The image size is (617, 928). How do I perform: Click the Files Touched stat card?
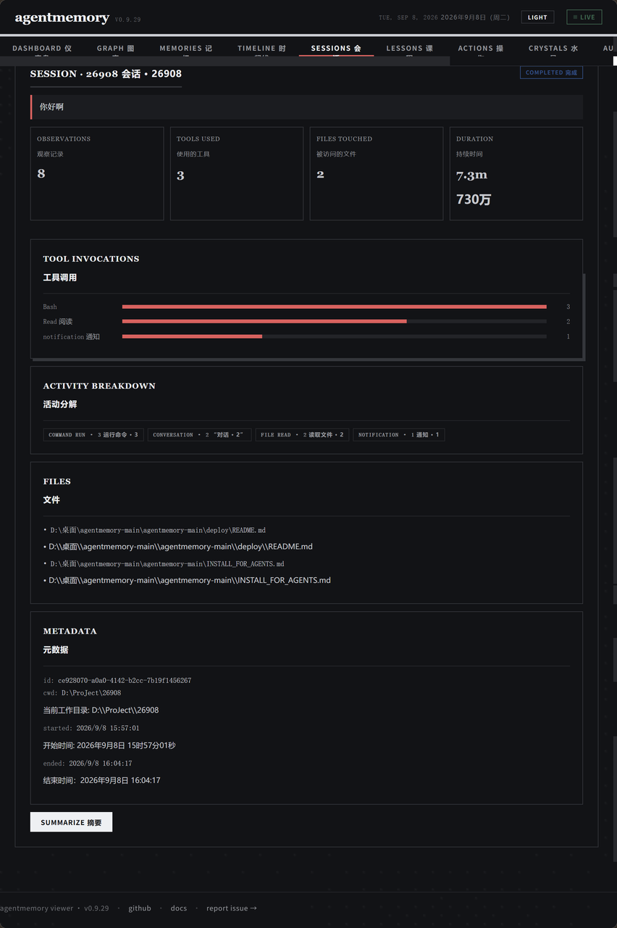tap(377, 174)
